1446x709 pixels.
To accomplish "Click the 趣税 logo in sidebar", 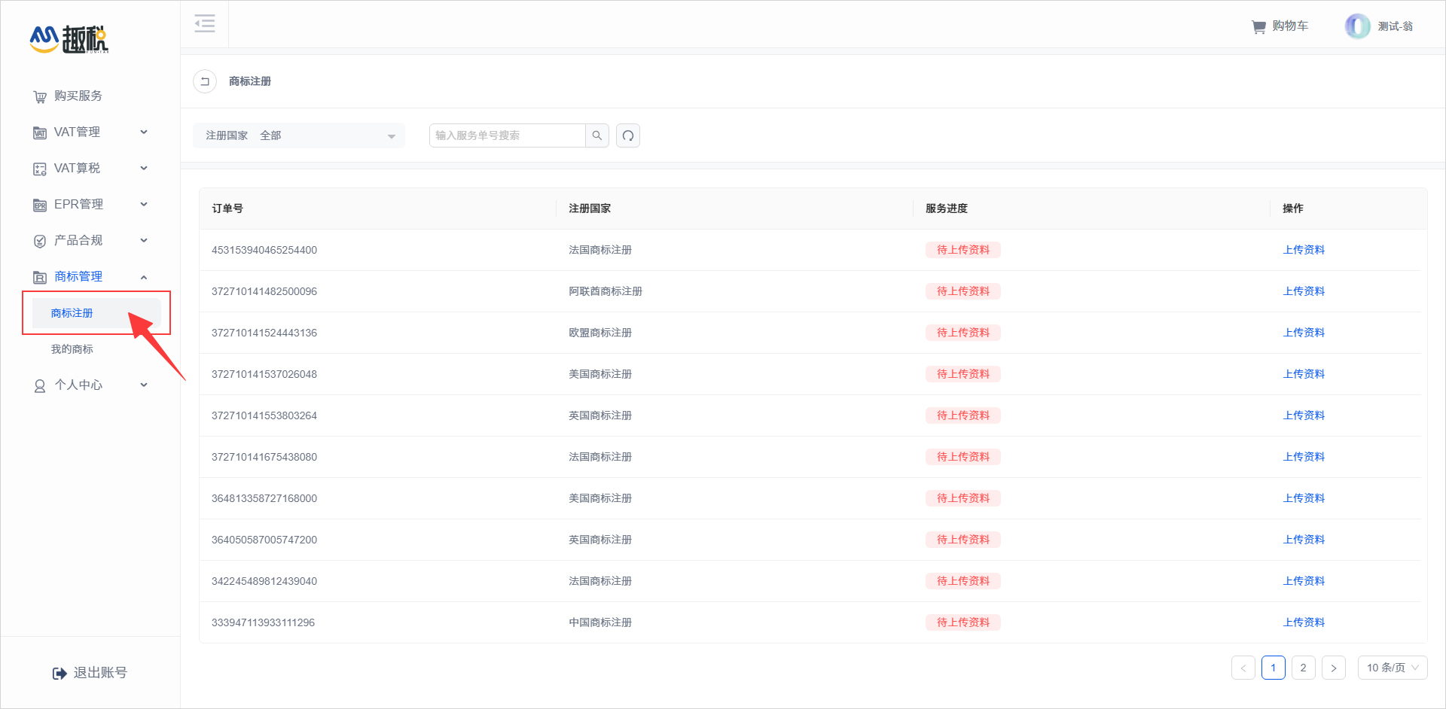I will [69, 39].
